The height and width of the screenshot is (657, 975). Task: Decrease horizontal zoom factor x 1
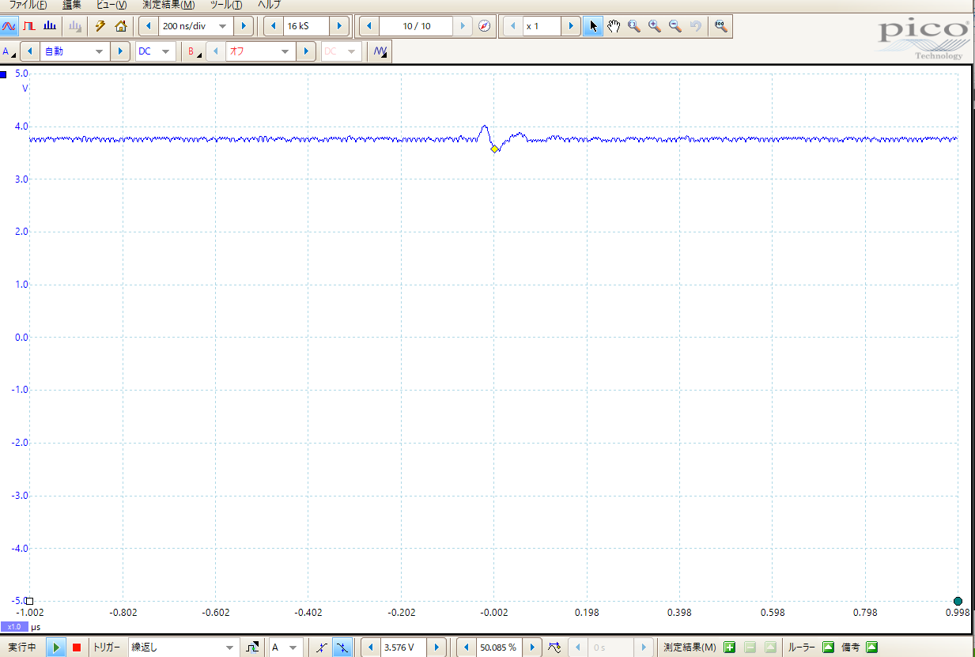click(x=513, y=26)
